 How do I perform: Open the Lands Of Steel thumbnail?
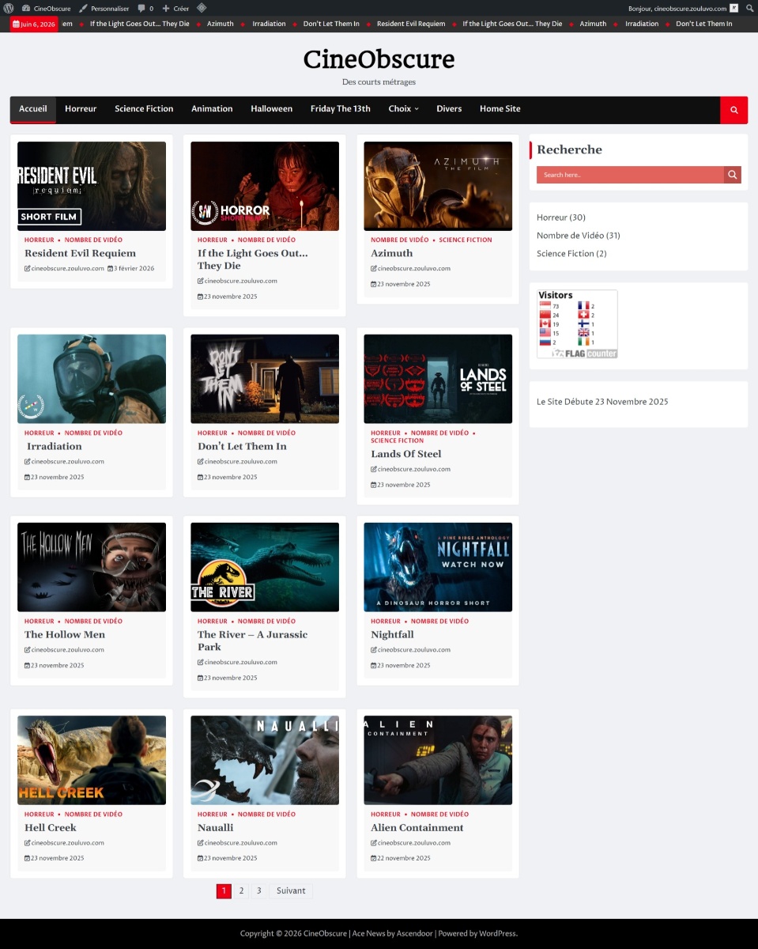pos(438,379)
